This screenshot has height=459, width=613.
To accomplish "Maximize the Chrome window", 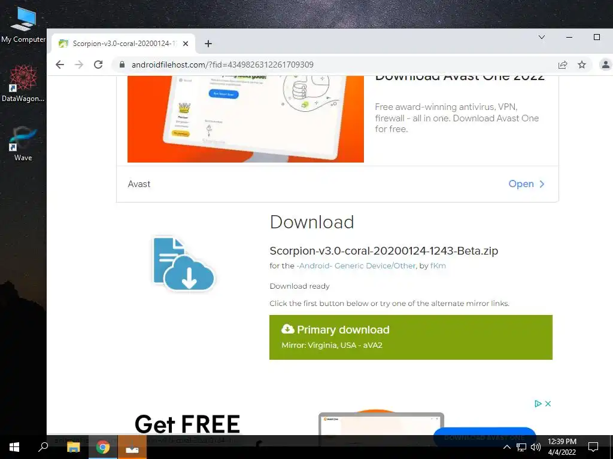I will (597, 37).
